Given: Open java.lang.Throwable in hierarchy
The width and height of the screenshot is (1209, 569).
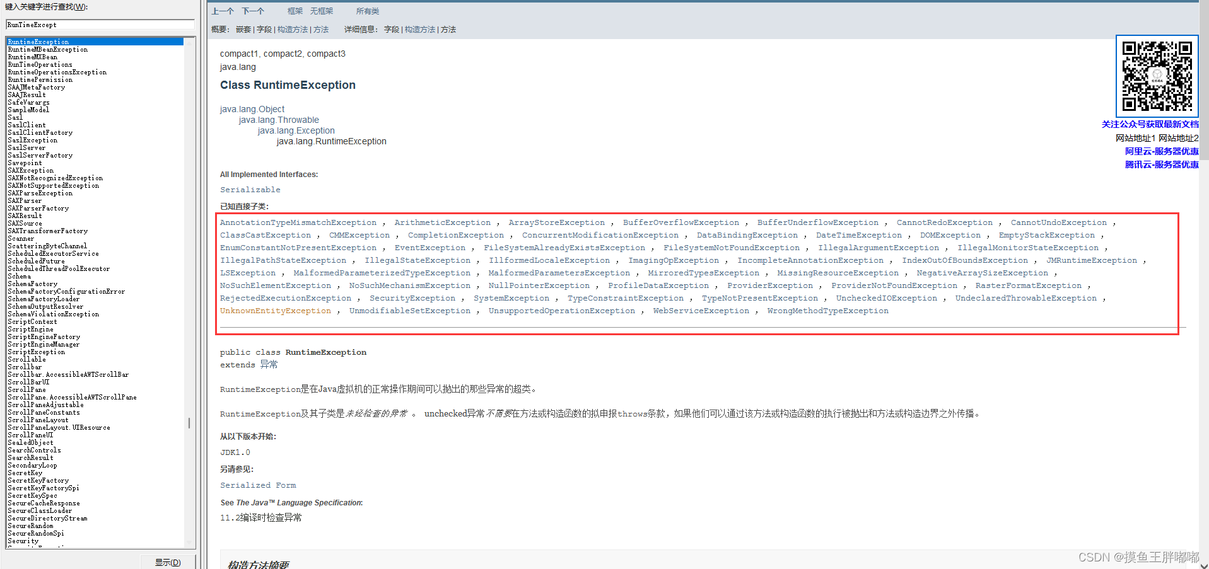Looking at the screenshot, I should coord(279,120).
